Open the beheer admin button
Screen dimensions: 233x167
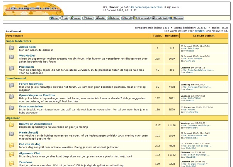tap(88, 18)
